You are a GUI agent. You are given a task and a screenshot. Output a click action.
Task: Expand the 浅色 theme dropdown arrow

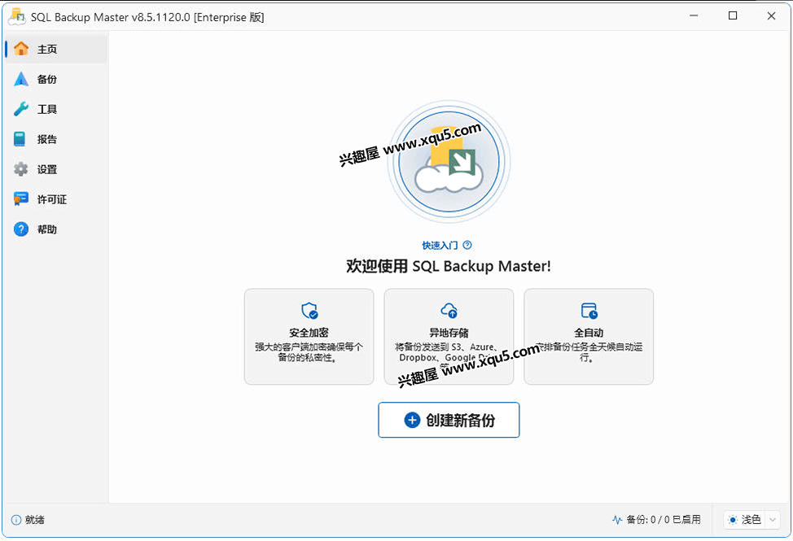(x=773, y=520)
